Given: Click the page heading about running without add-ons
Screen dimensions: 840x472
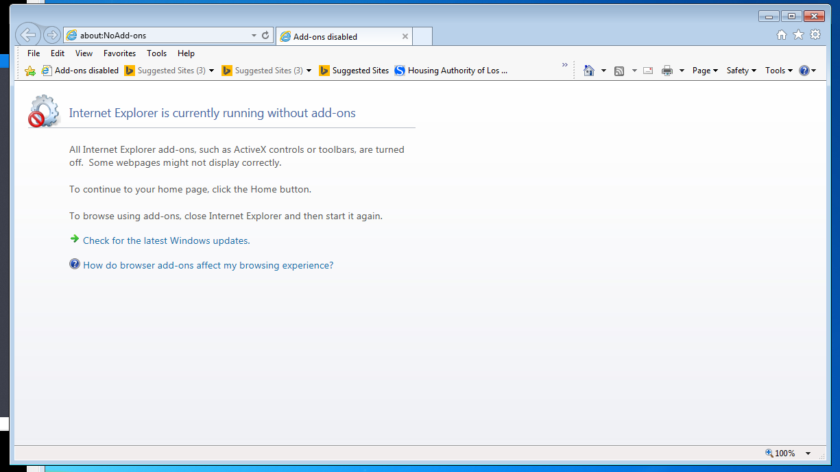Looking at the screenshot, I should coord(213,113).
